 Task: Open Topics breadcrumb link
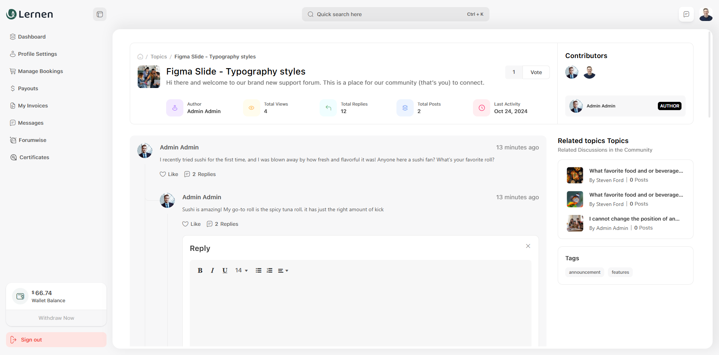click(x=159, y=57)
